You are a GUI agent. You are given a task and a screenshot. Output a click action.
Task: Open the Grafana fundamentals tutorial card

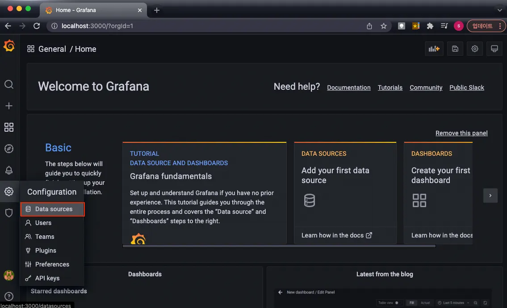(x=204, y=193)
